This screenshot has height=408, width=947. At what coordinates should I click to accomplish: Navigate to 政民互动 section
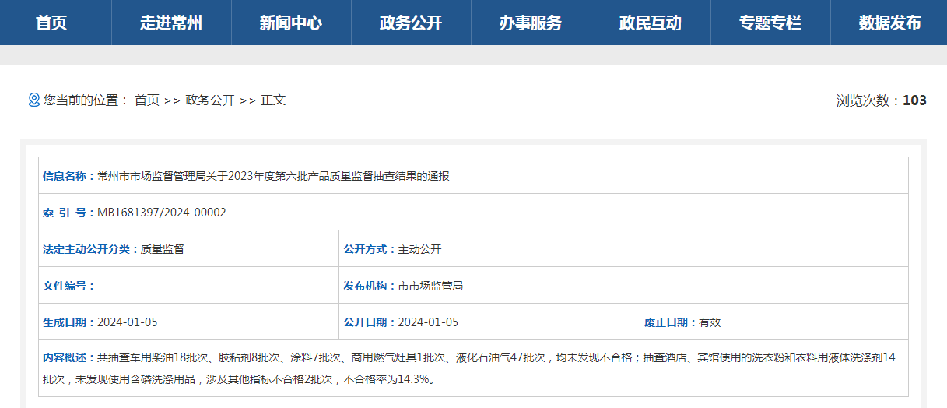click(x=651, y=23)
